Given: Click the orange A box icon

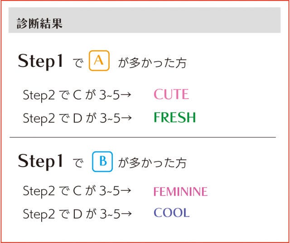Looking at the screenshot, I should [x=99, y=61].
